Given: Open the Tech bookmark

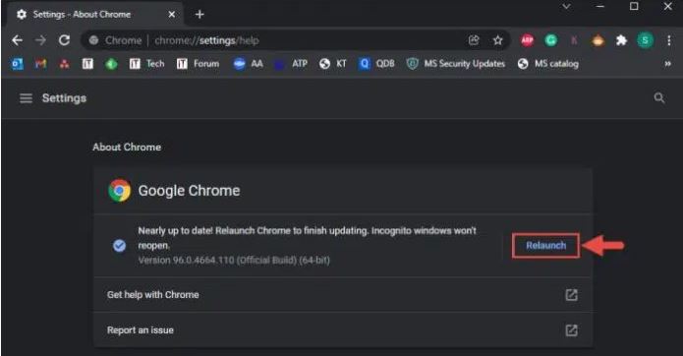Looking at the screenshot, I should (x=146, y=64).
